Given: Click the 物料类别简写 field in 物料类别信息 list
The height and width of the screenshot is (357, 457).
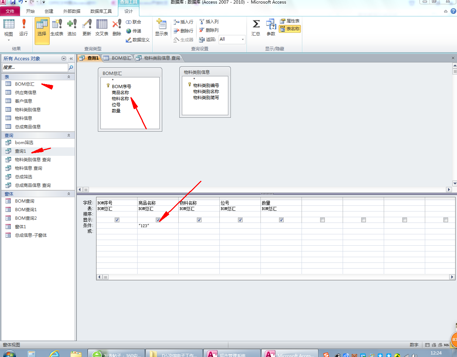Looking at the screenshot, I should pos(206,98).
